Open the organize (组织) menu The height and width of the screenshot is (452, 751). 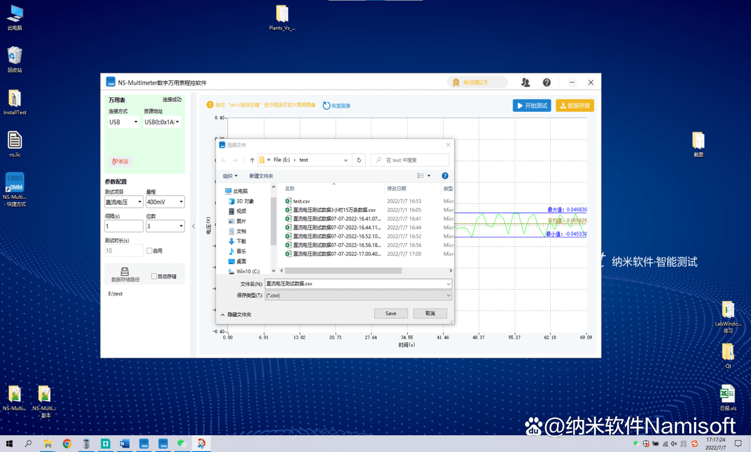230,176
